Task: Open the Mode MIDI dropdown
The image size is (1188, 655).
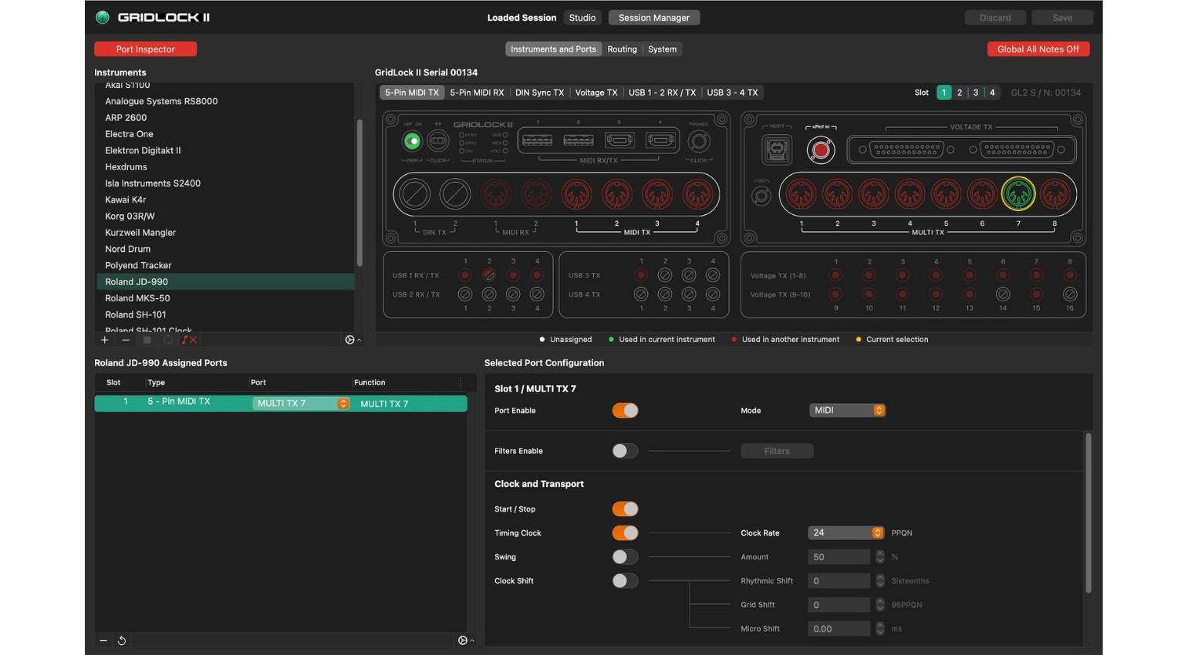Action: 846,411
